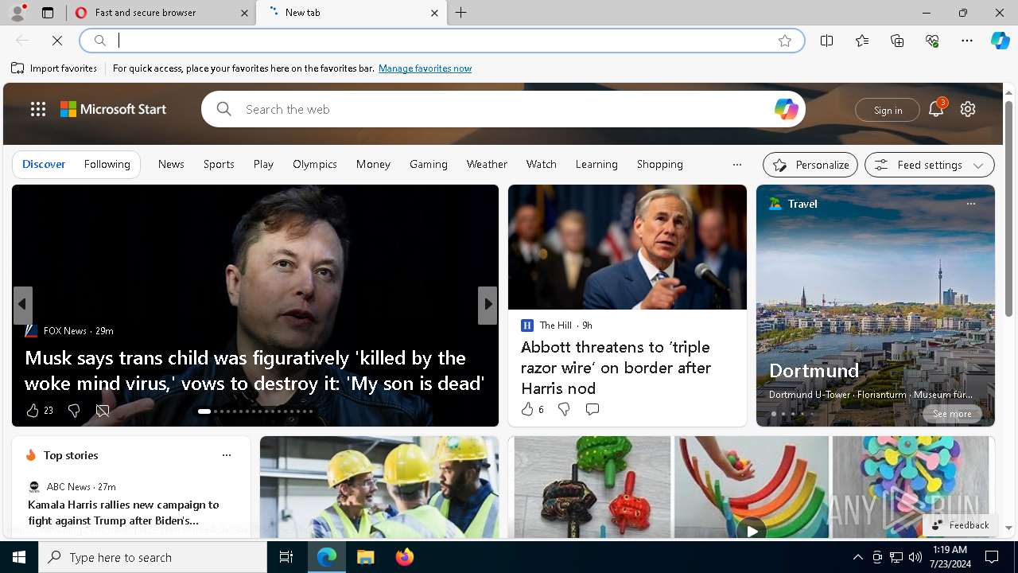
Task: Open the Microsoft apps launcher grid
Action: [38, 109]
